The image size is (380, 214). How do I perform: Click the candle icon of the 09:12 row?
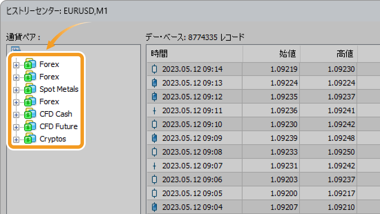pos(154,97)
